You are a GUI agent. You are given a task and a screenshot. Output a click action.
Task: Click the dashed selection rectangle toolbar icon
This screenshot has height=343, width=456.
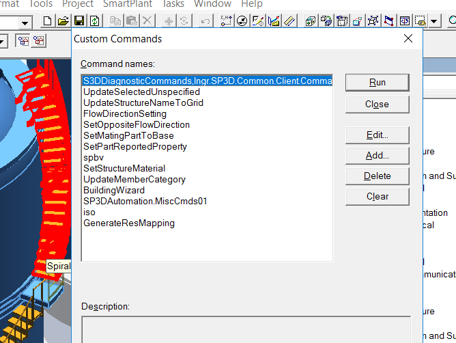(x=421, y=21)
